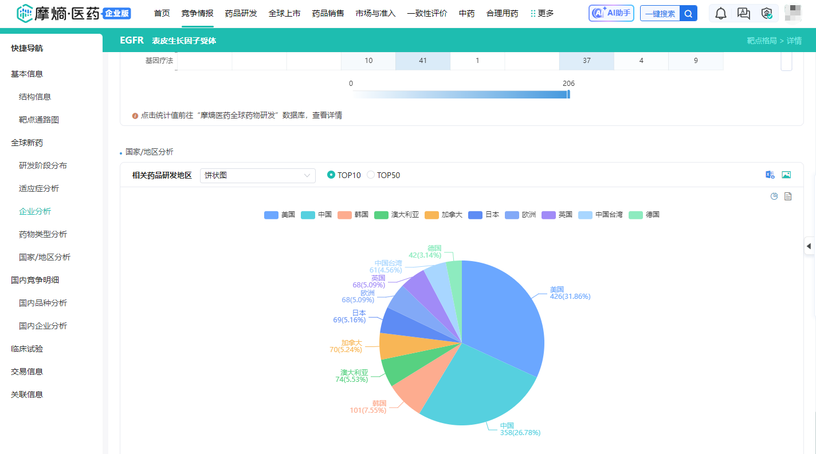
Task: Open the AI助手 assistant
Action: (x=611, y=13)
